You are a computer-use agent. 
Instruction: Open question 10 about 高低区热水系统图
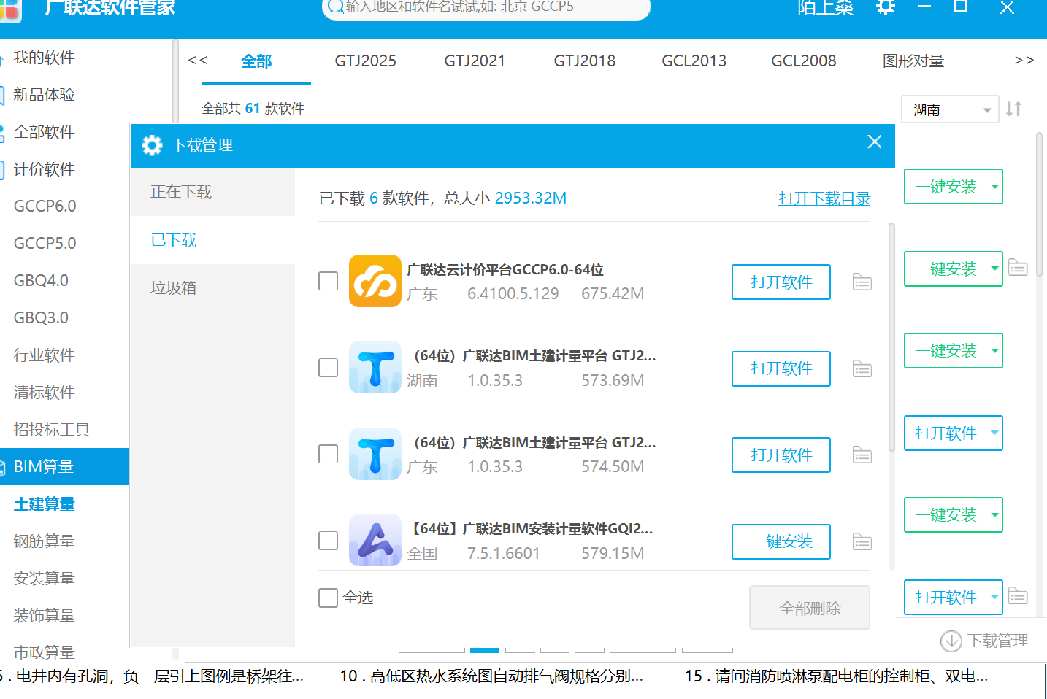pos(491,676)
